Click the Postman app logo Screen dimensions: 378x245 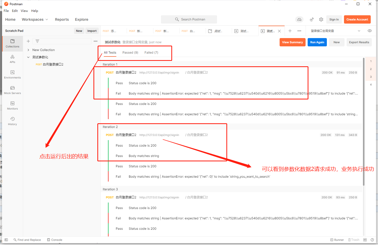point(6,4)
